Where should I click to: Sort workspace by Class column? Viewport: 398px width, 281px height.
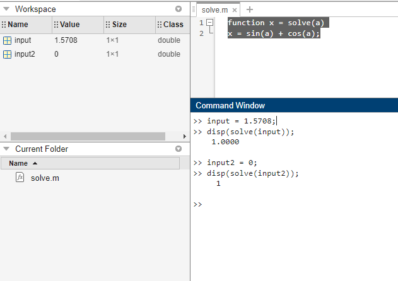click(x=173, y=25)
